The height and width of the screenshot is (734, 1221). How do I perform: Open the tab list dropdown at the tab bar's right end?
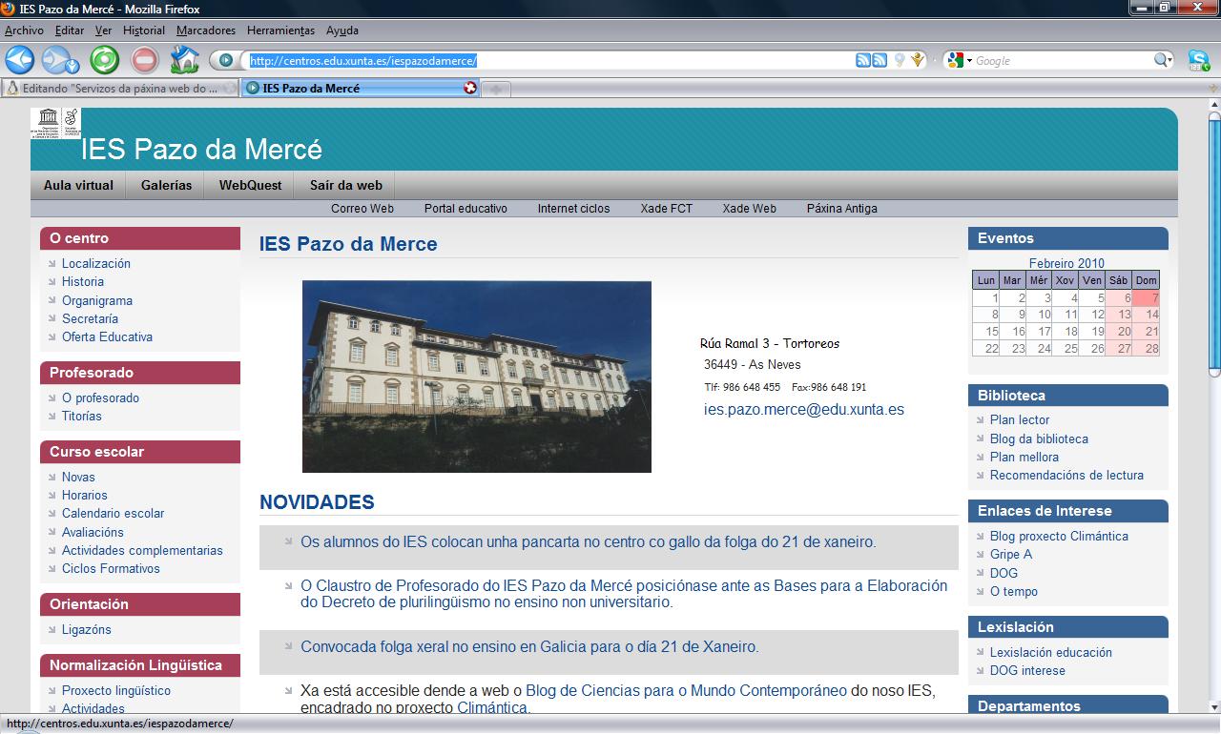coord(1212,89)
